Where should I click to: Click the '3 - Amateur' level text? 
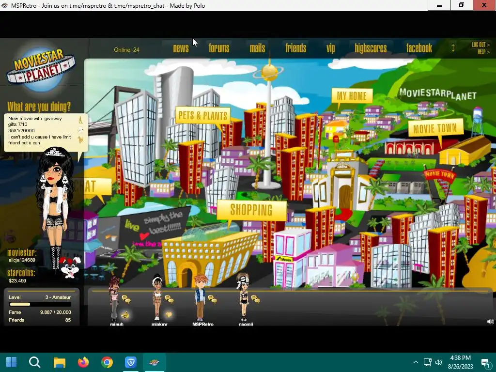(58, 297)
